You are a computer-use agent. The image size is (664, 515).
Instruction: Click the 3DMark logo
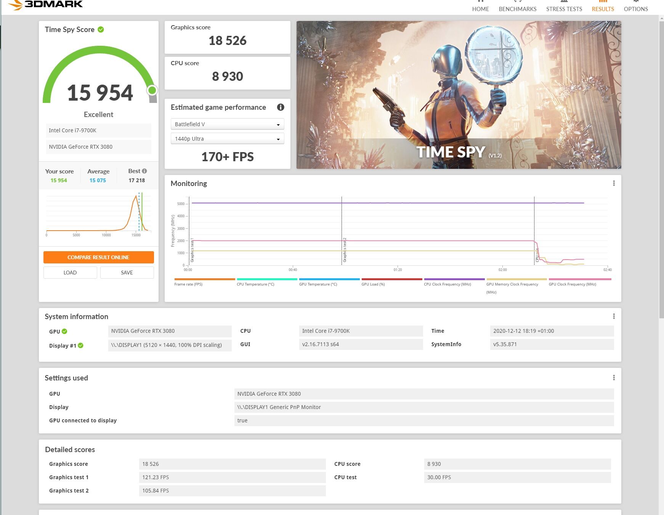click(45, 5)
